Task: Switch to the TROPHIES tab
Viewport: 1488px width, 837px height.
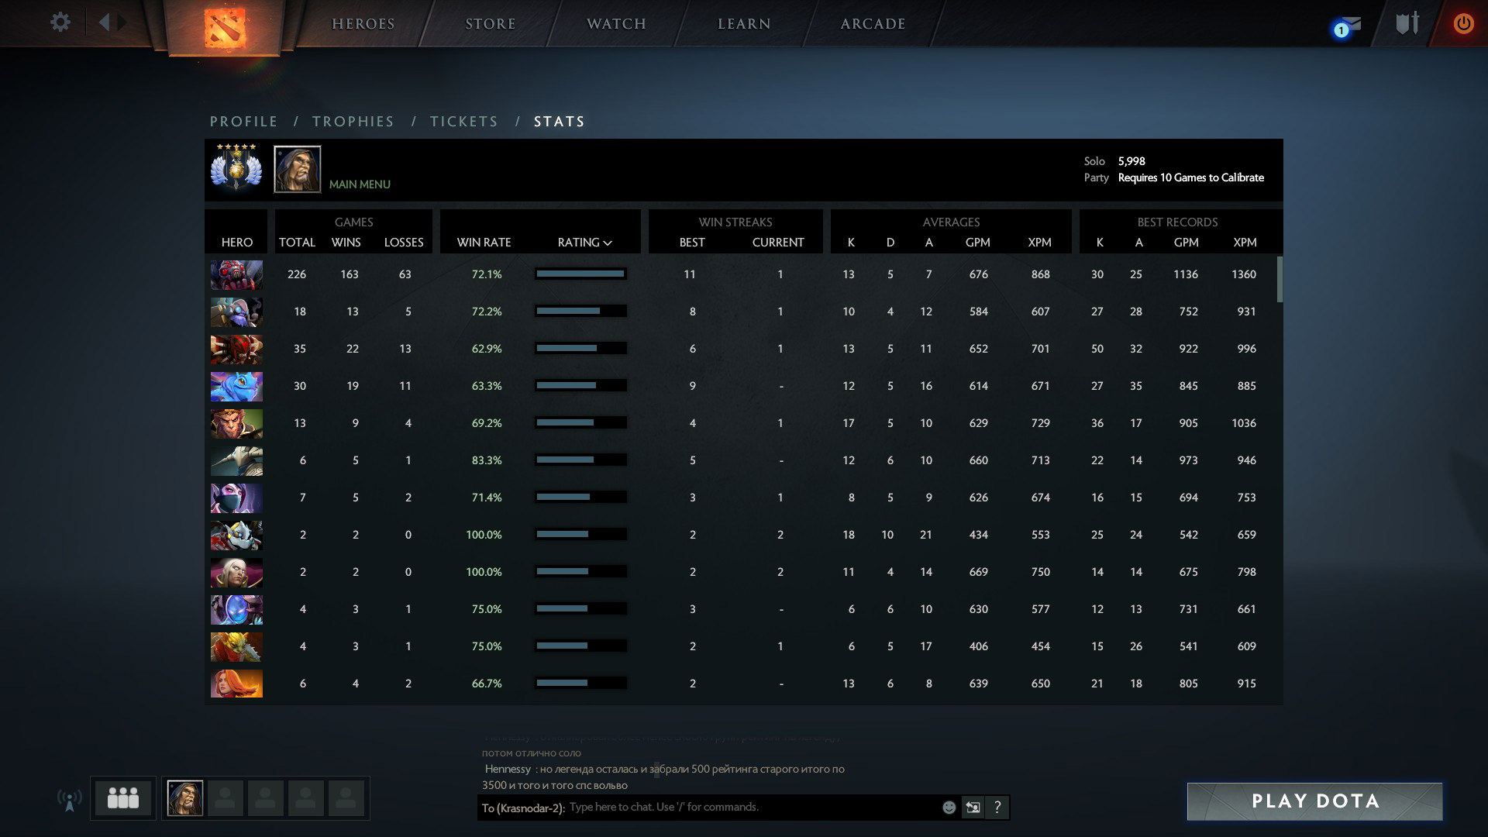Action: pyautogui.click(x=353, y=122)
